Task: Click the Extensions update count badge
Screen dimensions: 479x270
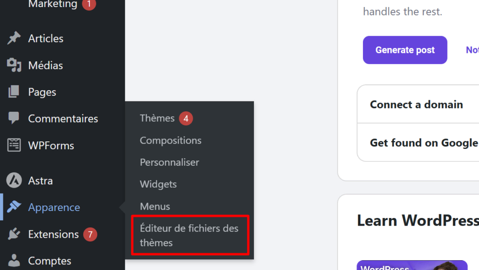Action: pos(90,234)
